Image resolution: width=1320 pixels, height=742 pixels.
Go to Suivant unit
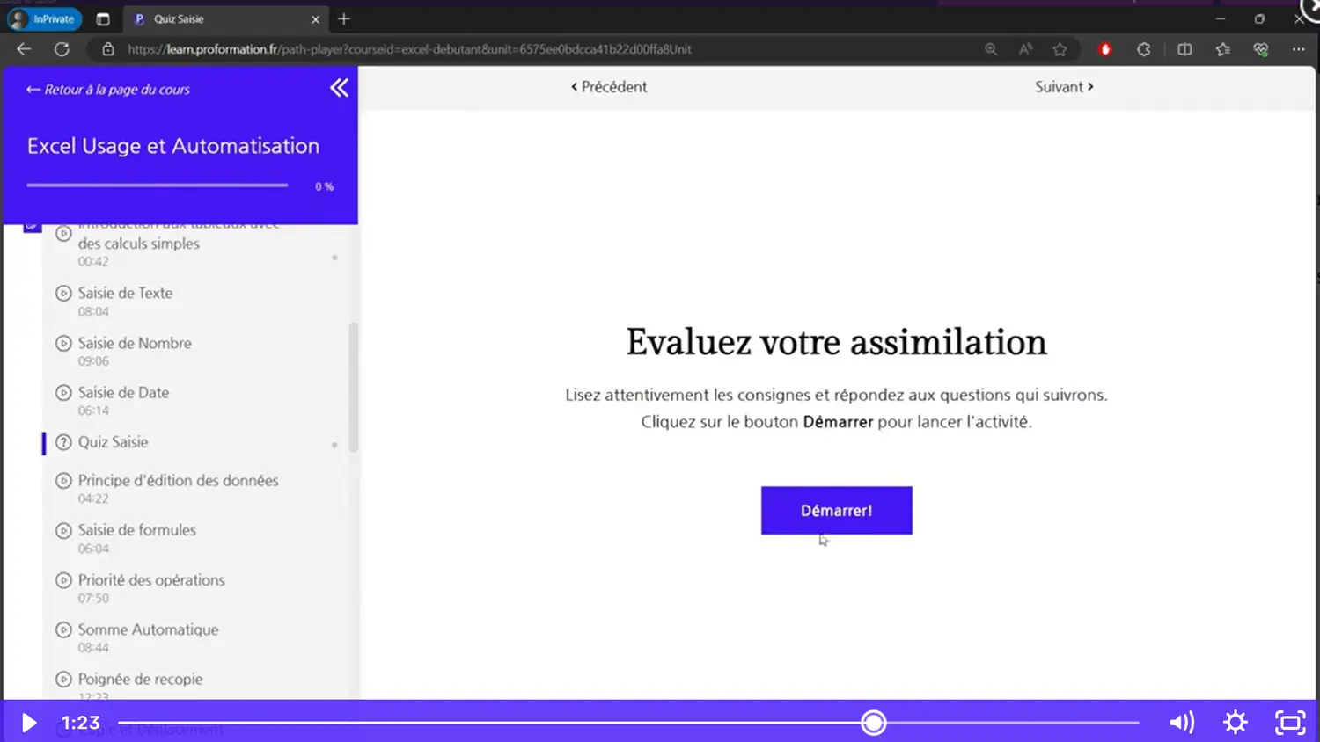click(x=1064, y=87)
